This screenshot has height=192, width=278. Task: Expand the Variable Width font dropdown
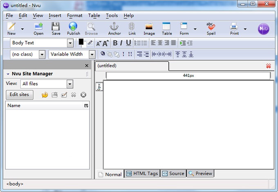coord(92,54)
